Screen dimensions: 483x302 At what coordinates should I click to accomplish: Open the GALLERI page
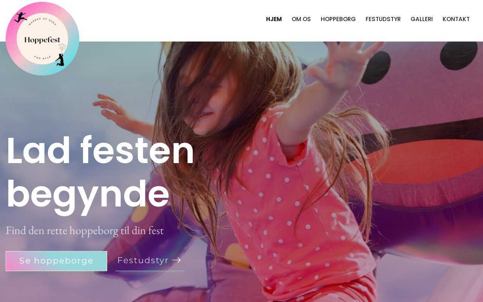[x=421, y=19]
